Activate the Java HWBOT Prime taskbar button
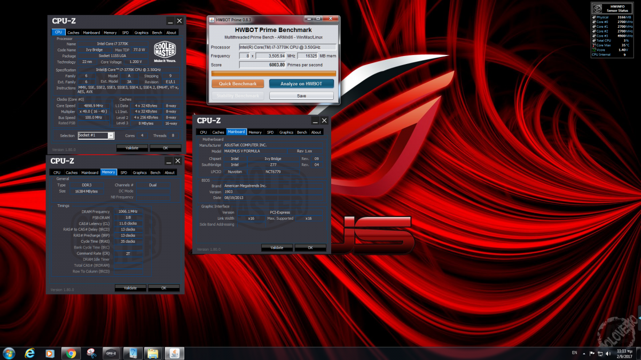 tap(176, 353)
